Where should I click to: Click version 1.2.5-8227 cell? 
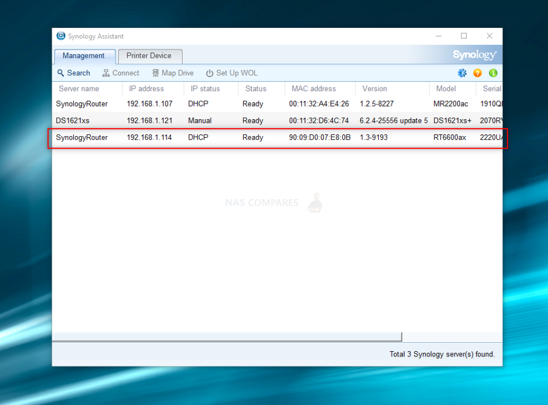pyautogui.click(x=377, y=104)
